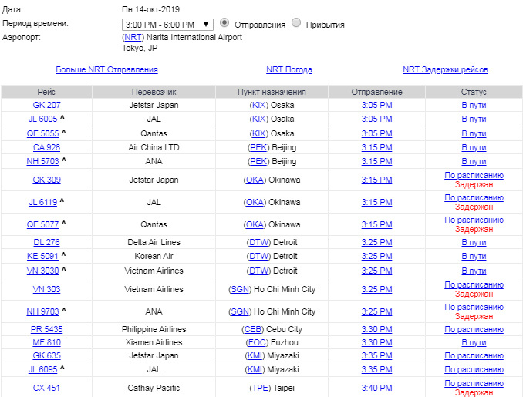
Task: Open flight QF 5055 link
Action: (x=42, y=133)
